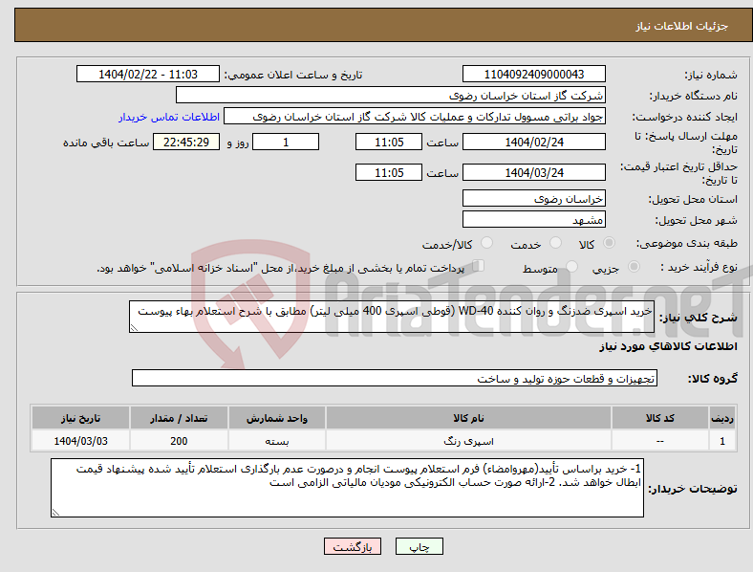Click the buyer name field شرکت گاز استان خراسان رضوی
Viewport: 753px width, 572px height.
391,95
